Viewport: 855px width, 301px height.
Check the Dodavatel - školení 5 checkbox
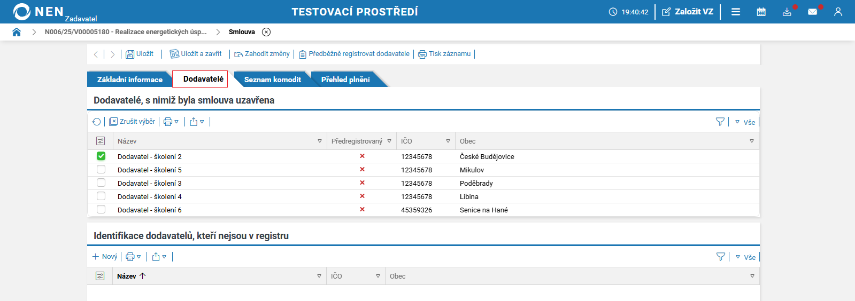click(x=101, y=169)
